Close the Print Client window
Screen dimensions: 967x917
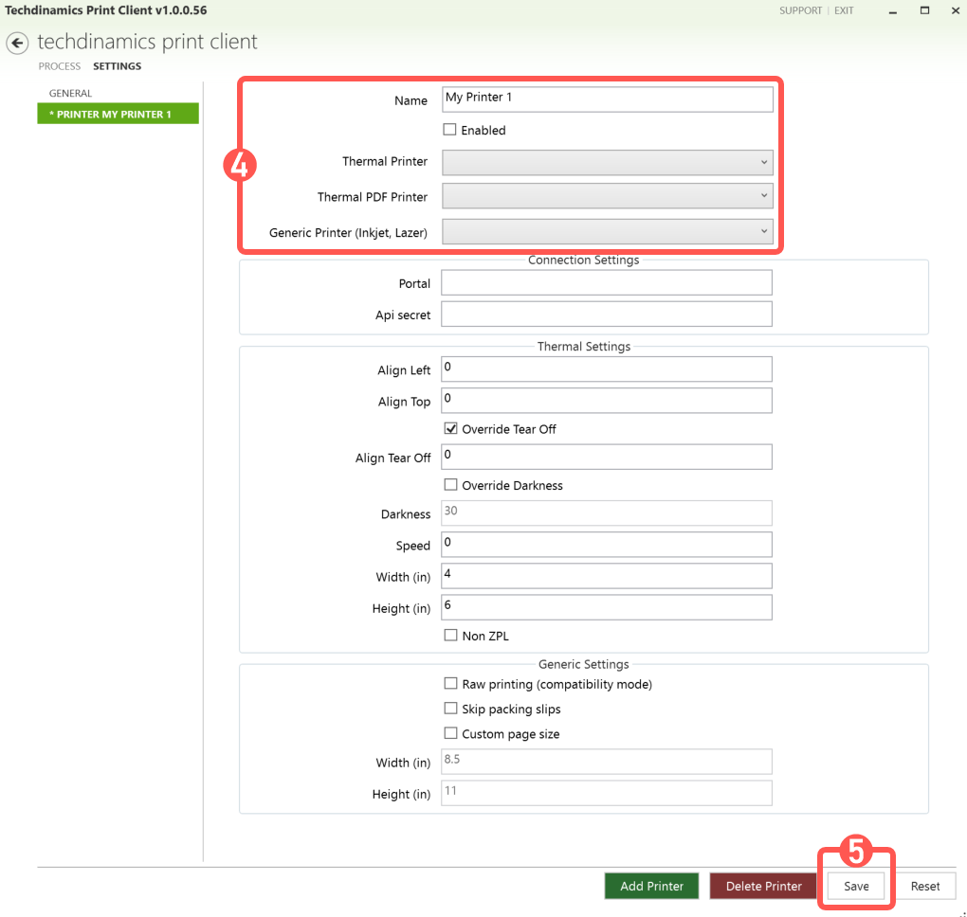click(x=956, y=10)
